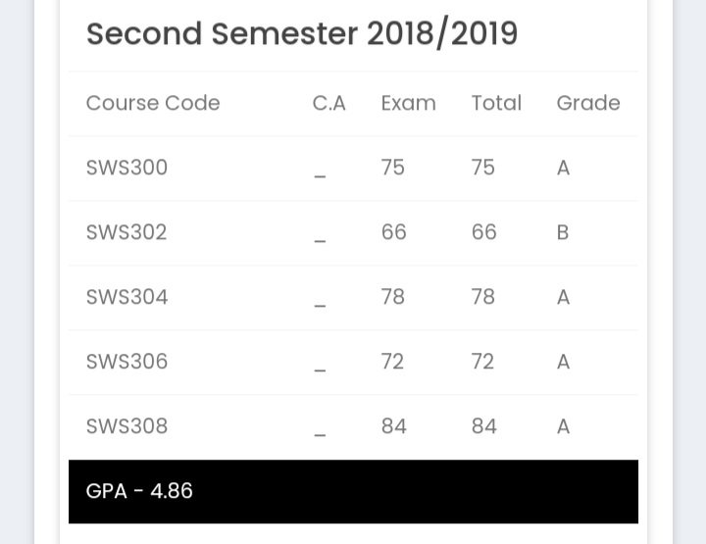Click the total score 66 for SWS302
This screenshot has height=544, width=706.
(x=484, y=232)
